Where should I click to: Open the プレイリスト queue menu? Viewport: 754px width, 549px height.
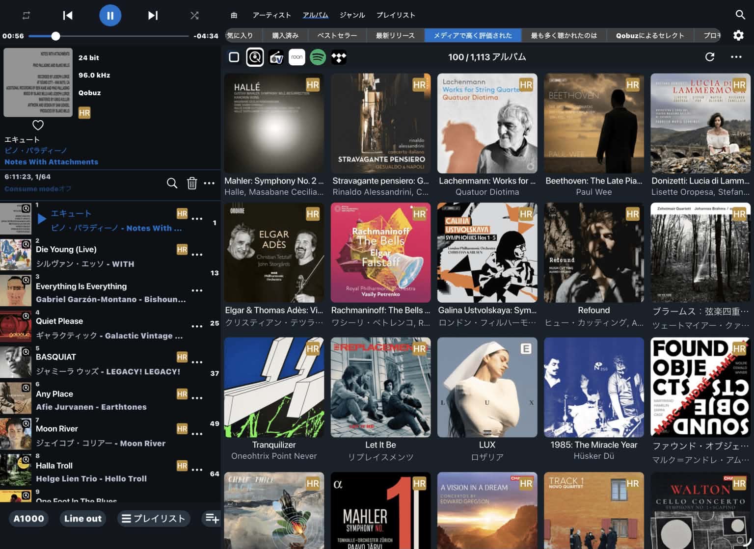point(153,519)
